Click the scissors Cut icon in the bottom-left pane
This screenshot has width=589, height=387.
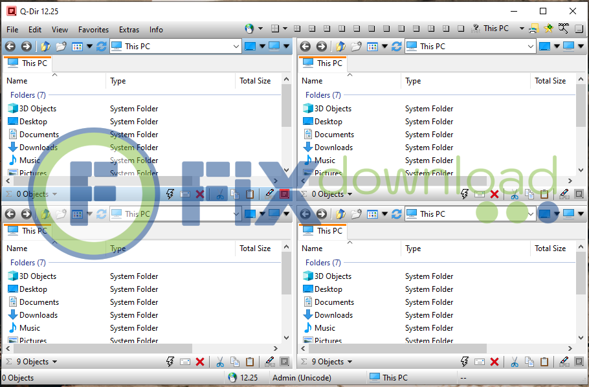pos(220,362)
